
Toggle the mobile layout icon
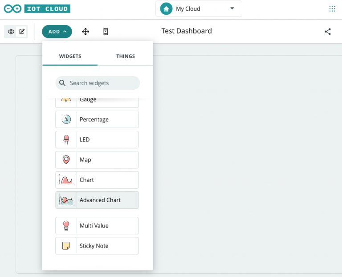(x=106, y=32)
